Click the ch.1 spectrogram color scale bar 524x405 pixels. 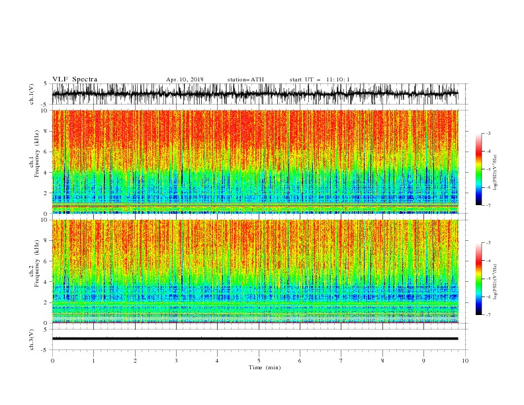coord(478,169)
